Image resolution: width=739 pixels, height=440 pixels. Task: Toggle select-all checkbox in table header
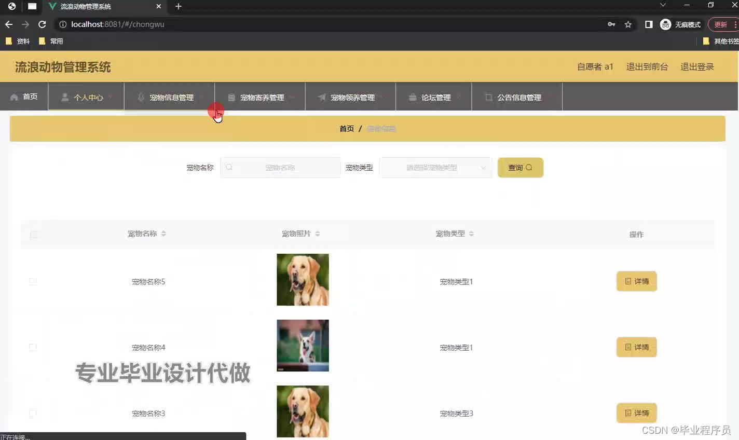[34, 235]
